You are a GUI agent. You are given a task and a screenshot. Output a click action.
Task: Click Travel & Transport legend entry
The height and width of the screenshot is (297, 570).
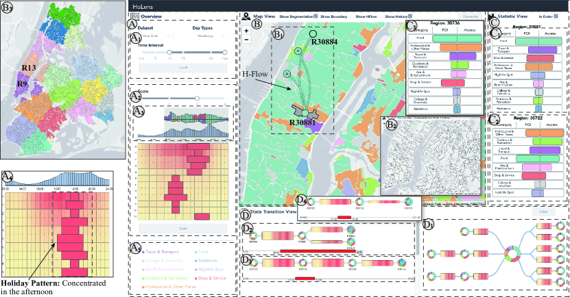point(161,252)
